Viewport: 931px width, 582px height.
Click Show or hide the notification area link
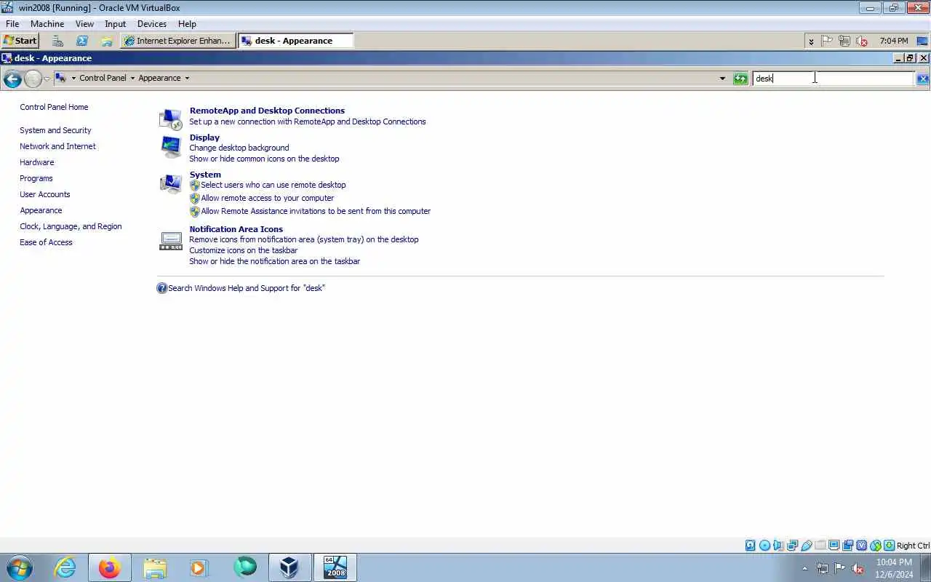pos(275,261)
